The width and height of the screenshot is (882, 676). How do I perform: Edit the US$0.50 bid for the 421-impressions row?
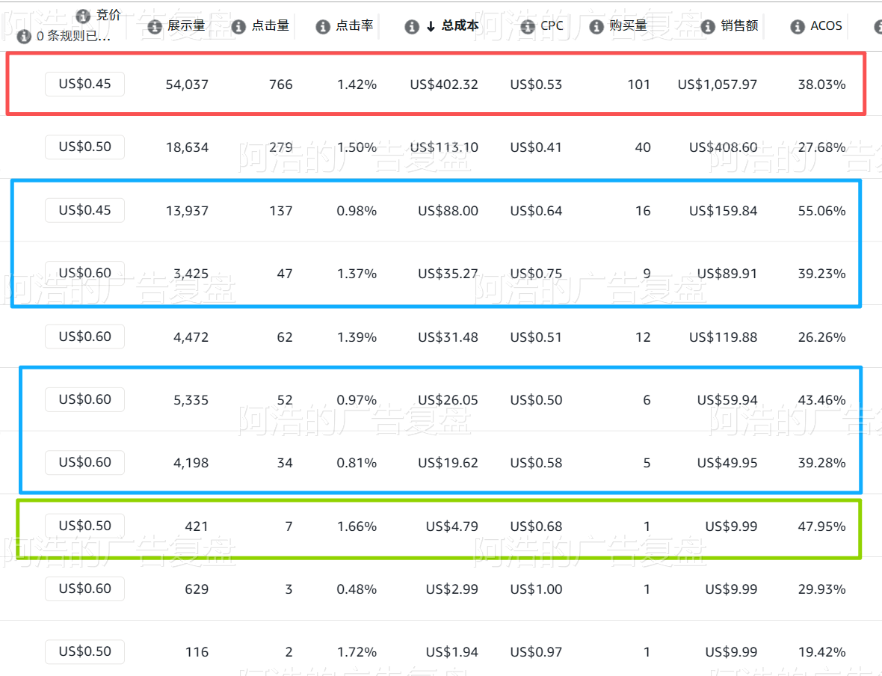[x=85, y=526]
